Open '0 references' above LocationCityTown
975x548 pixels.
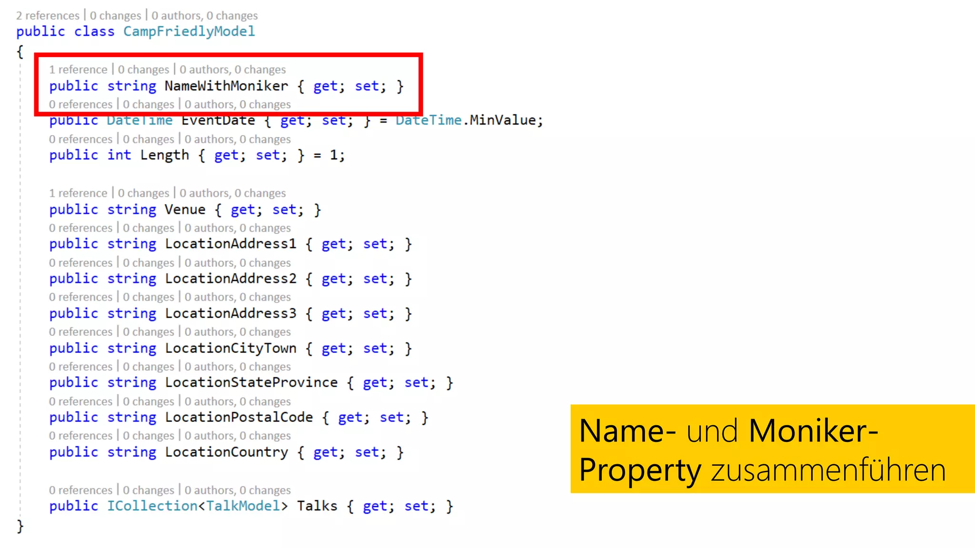[80, 332]
